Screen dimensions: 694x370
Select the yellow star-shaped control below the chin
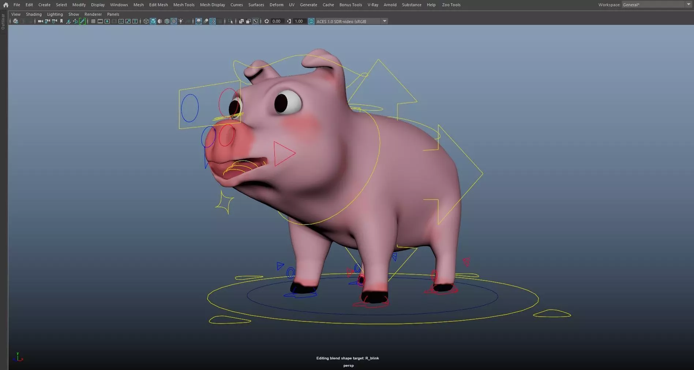(225, 203)
